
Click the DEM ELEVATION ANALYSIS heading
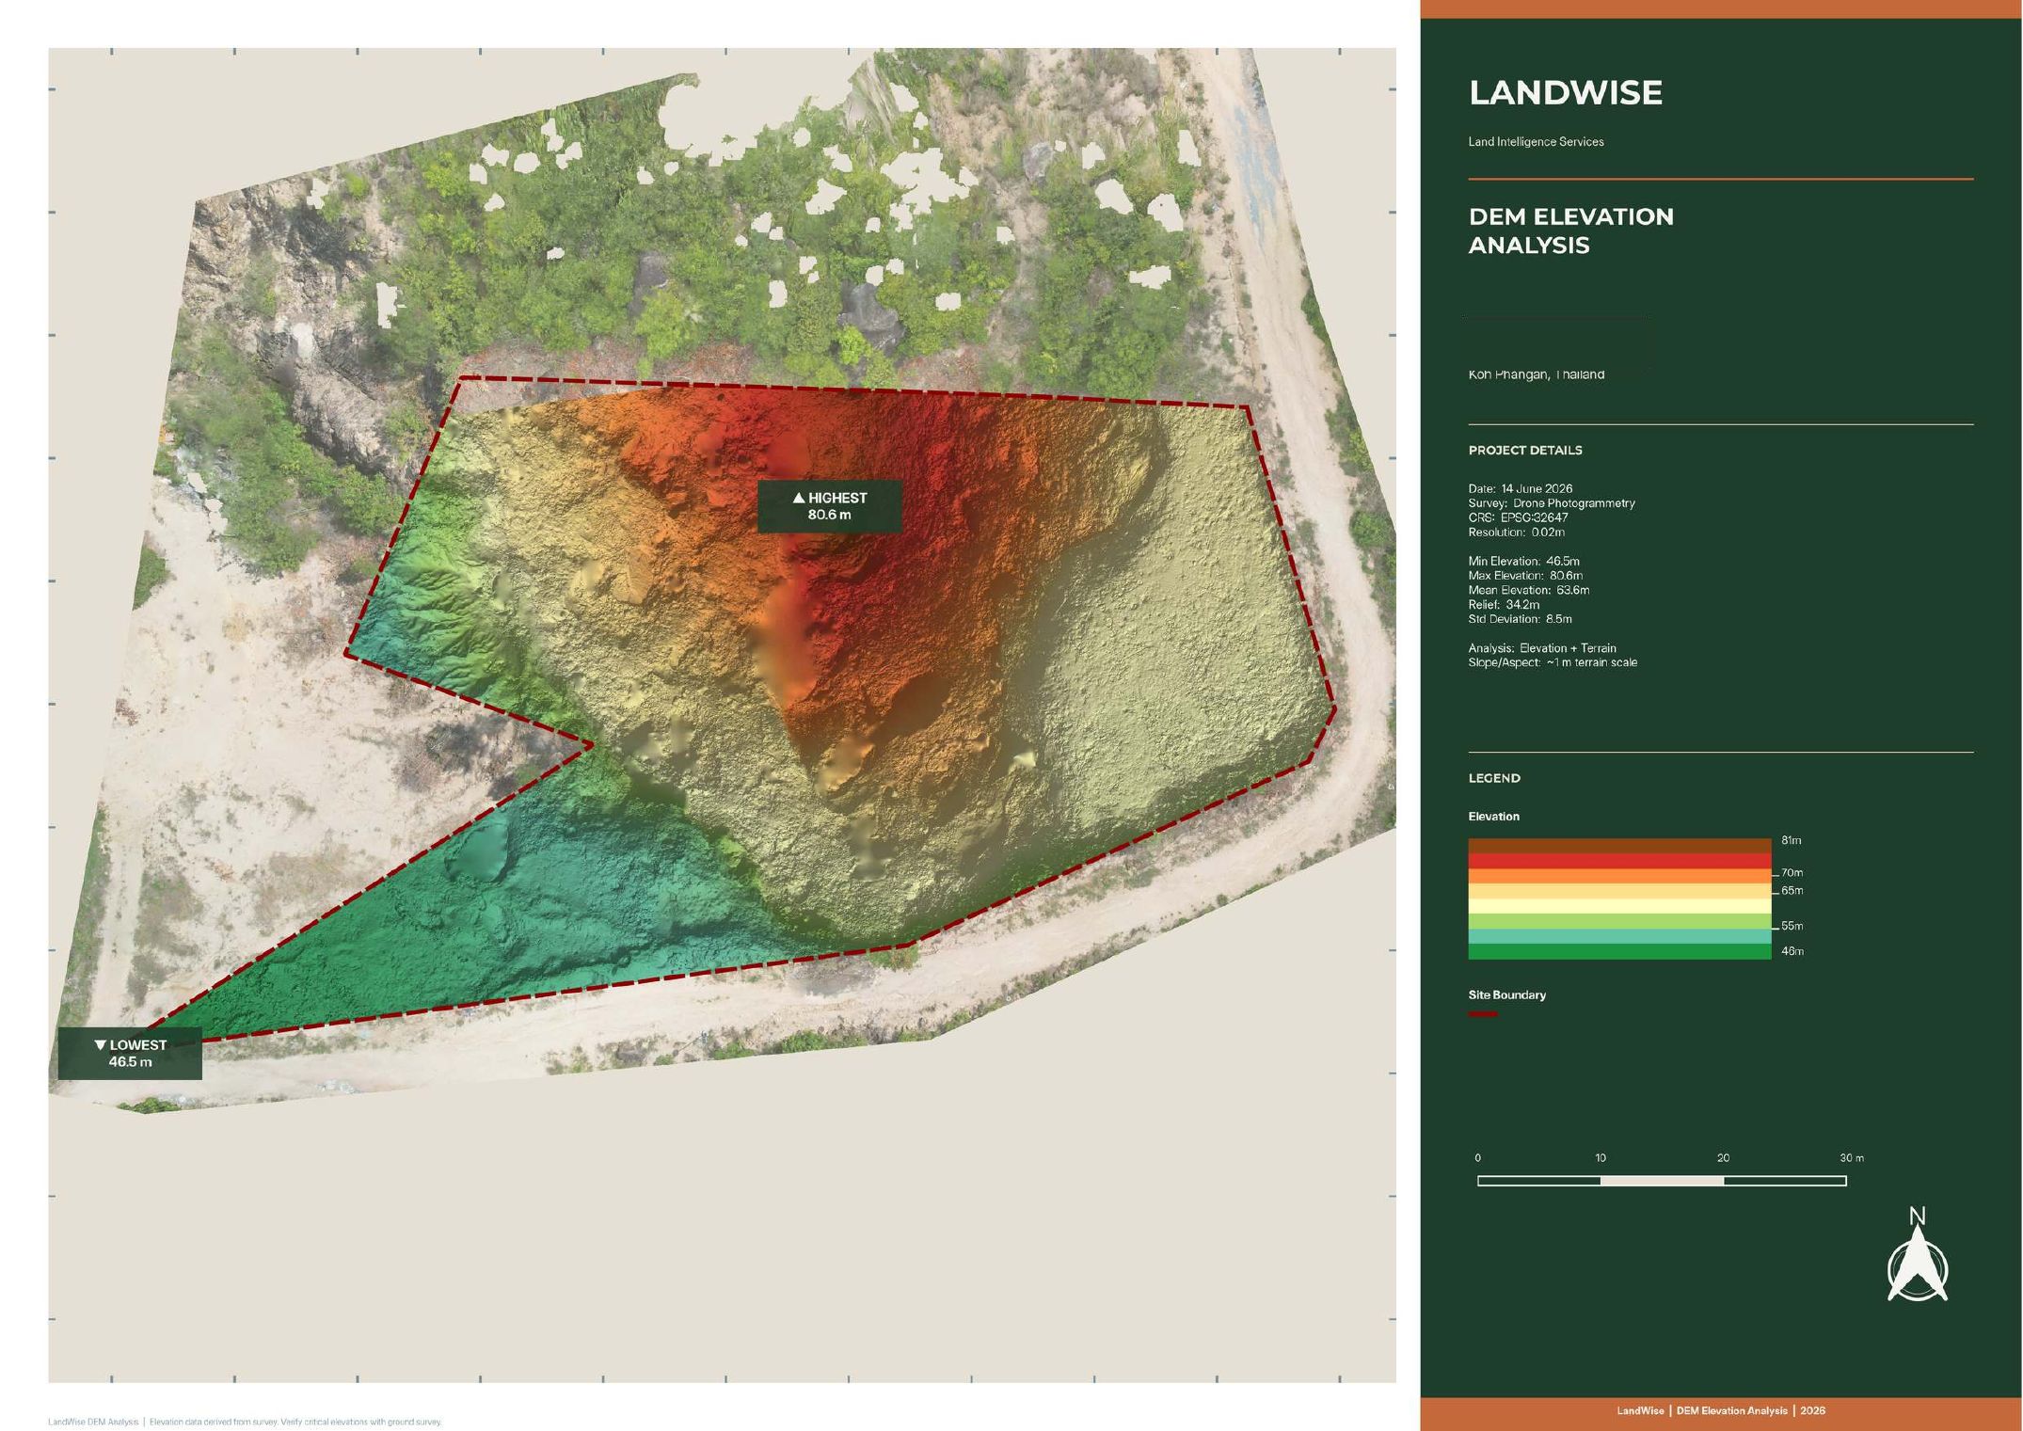[1571, 231]
